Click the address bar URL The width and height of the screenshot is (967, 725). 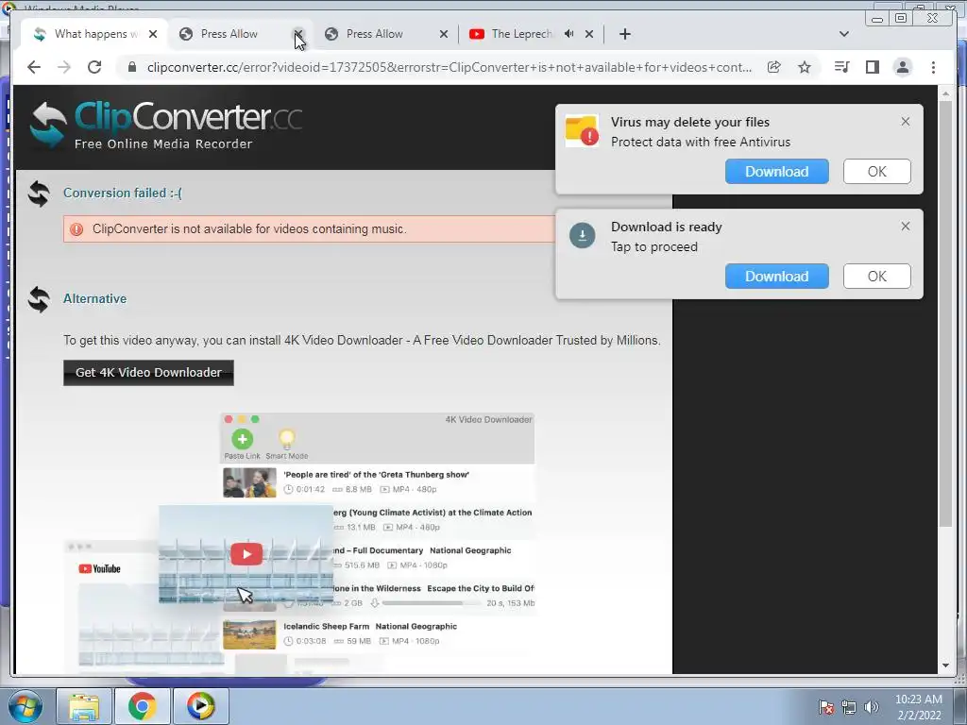(449, 67)
